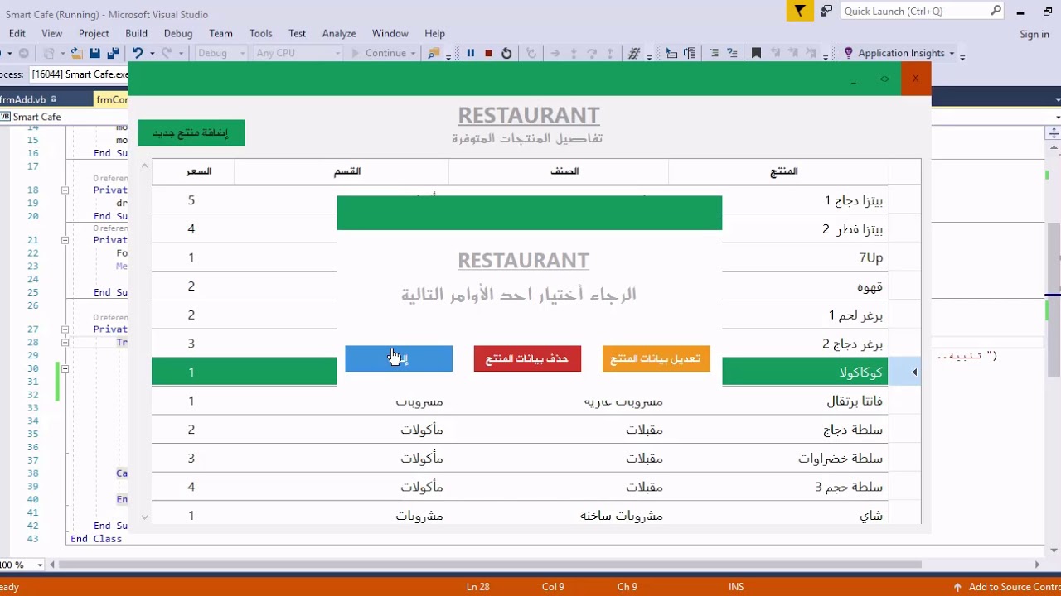Toggle a bookmark on current line

(756, 53)
